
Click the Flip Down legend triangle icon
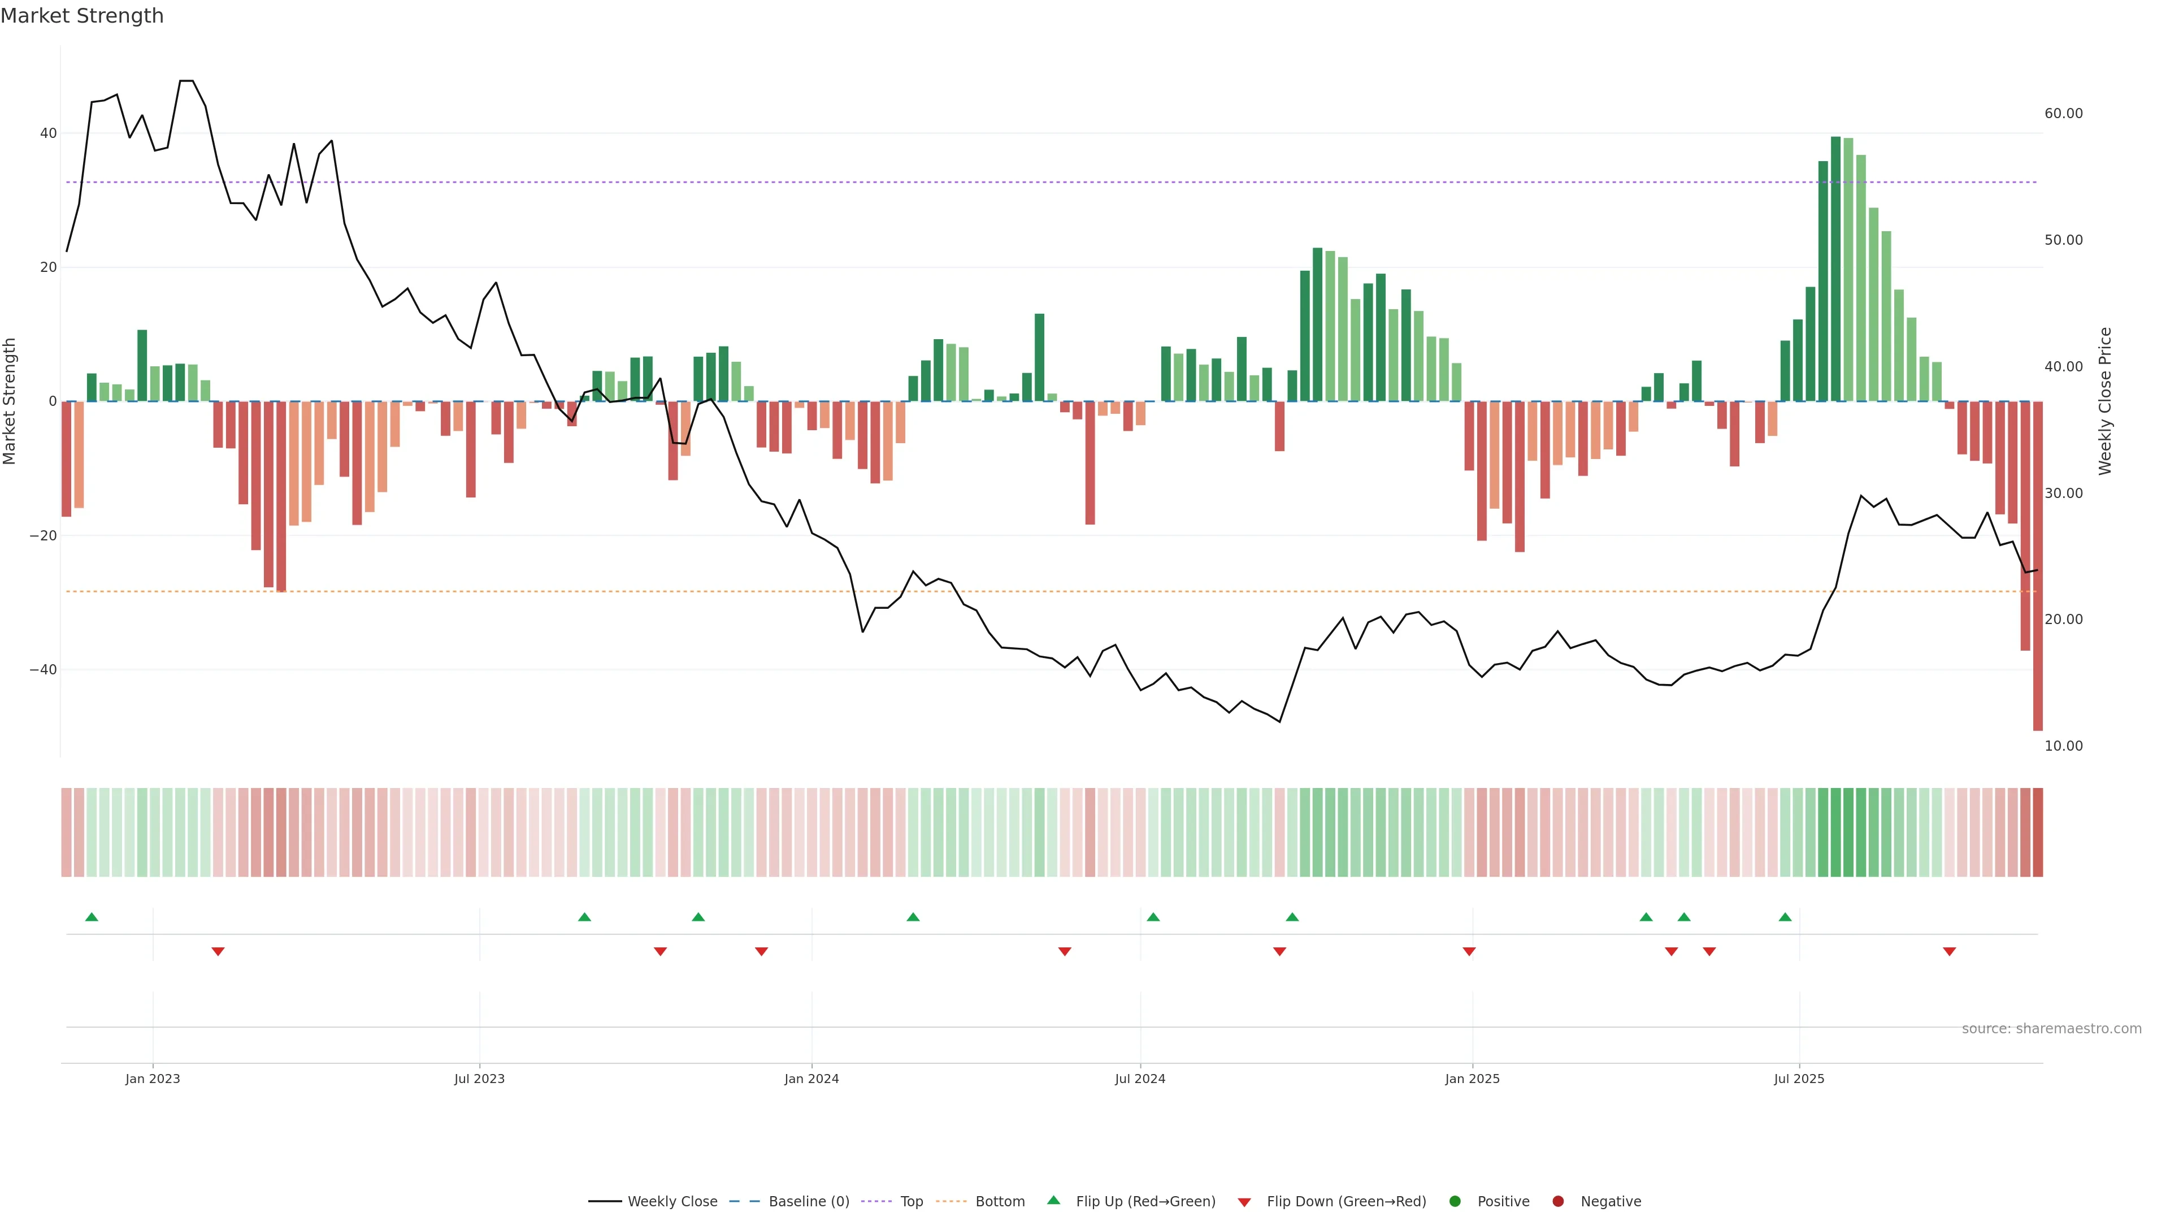coord(1244,1202)
